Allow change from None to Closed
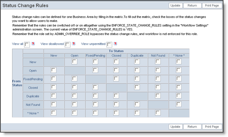The image size is (228, 137). point(116,113)
